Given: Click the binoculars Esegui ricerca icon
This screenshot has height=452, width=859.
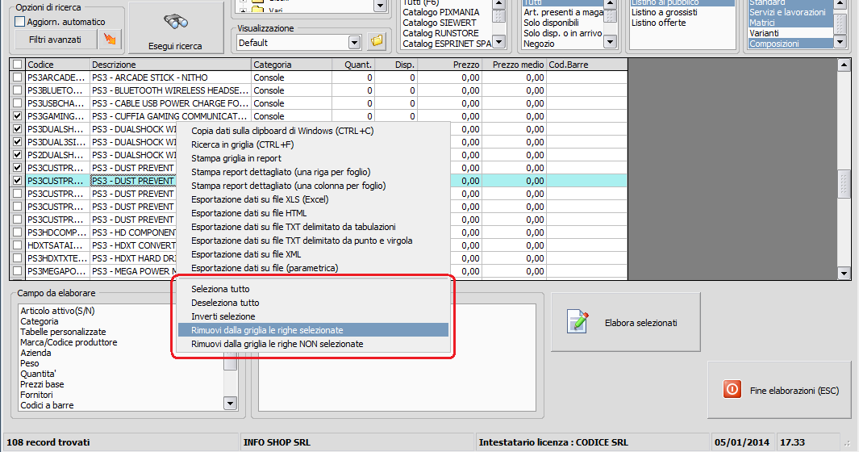Looking at the screenshot, I should point(175,22).
